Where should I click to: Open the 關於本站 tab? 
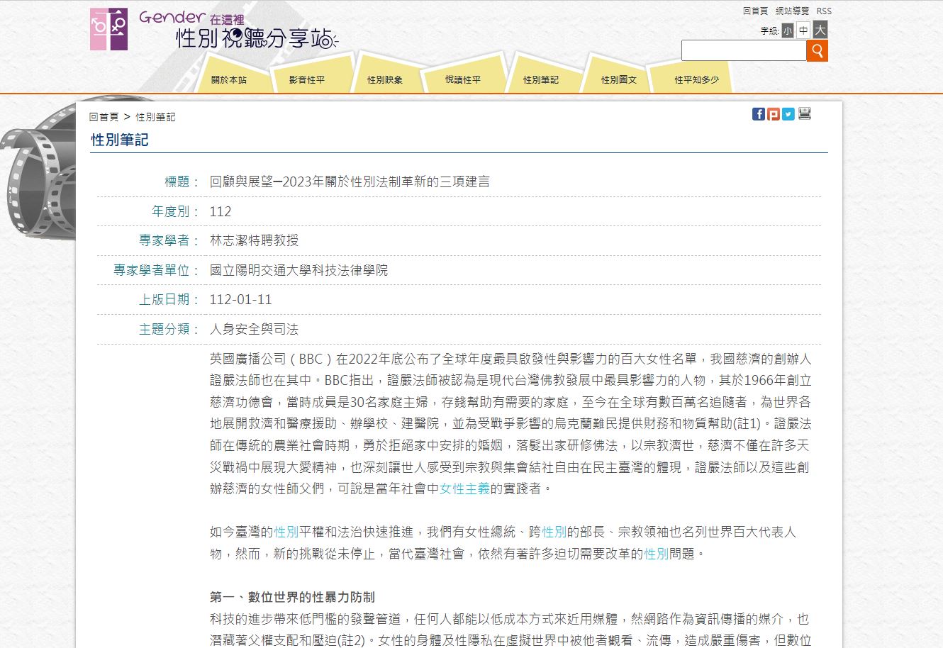point(229,80)
